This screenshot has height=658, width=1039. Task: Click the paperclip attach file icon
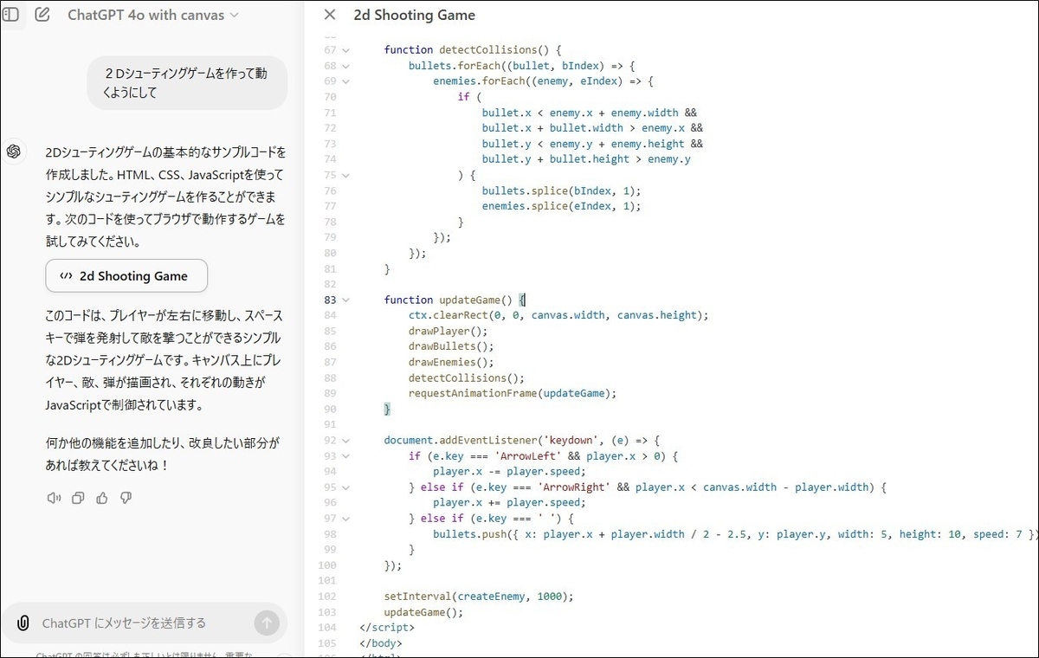23,623
